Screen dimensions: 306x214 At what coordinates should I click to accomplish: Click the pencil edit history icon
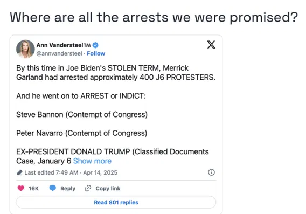19,172
